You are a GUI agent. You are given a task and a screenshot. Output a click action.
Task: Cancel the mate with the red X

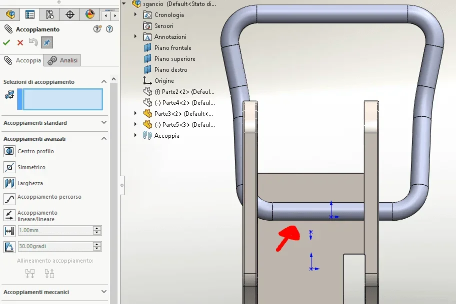(20, 43)
